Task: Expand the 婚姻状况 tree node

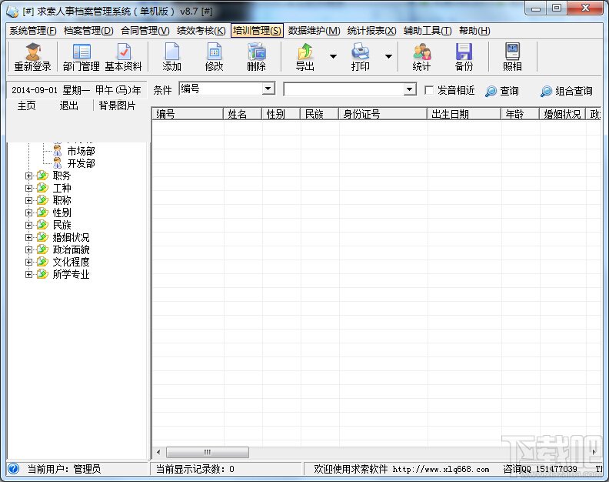Action: (x=28, y=237)
